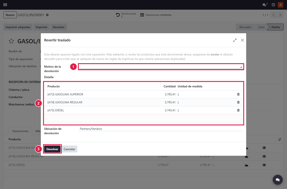Click the Ubicación de devolución field
This screenshot has height=189, width=287.
pos(161,129)
